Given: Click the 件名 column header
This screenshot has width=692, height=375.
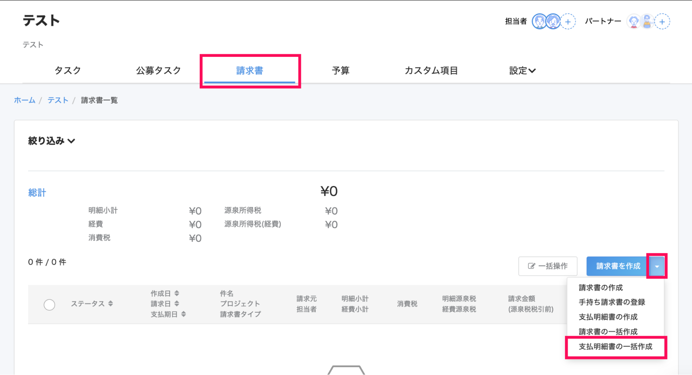Looking at the screenshot, I should (227, 293).
